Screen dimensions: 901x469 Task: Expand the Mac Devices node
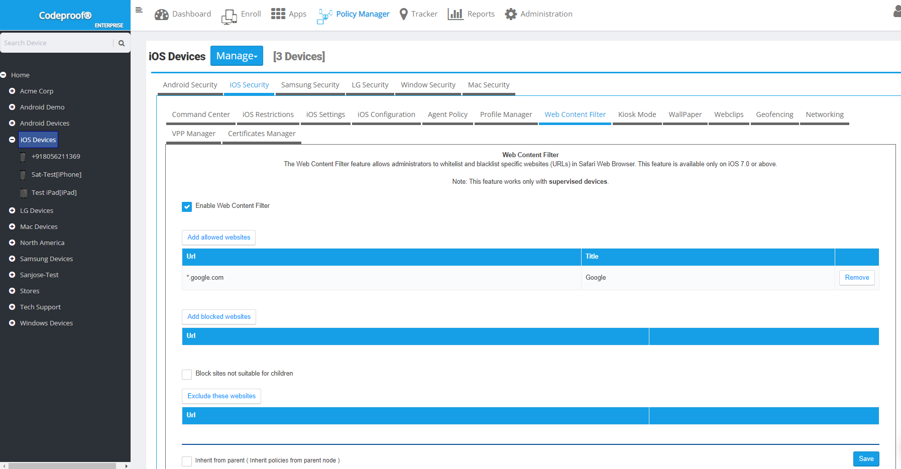(12, 226)
